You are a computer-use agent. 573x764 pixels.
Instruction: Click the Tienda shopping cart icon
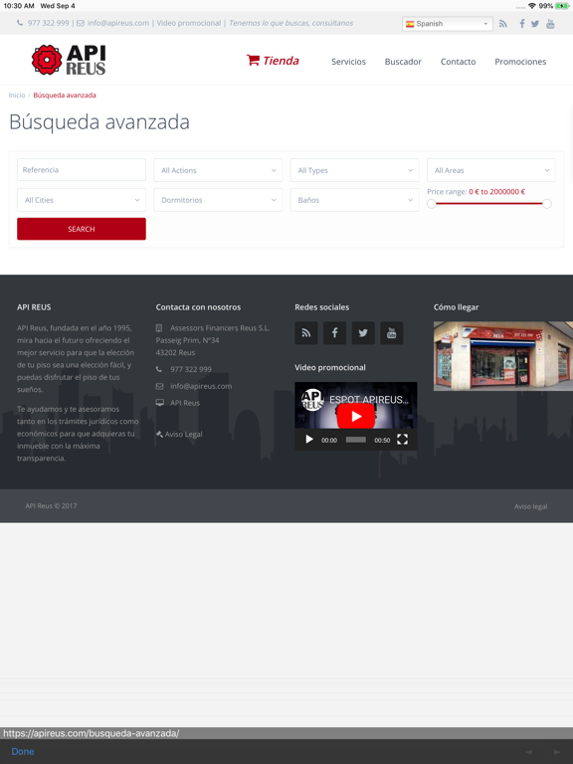253,60
